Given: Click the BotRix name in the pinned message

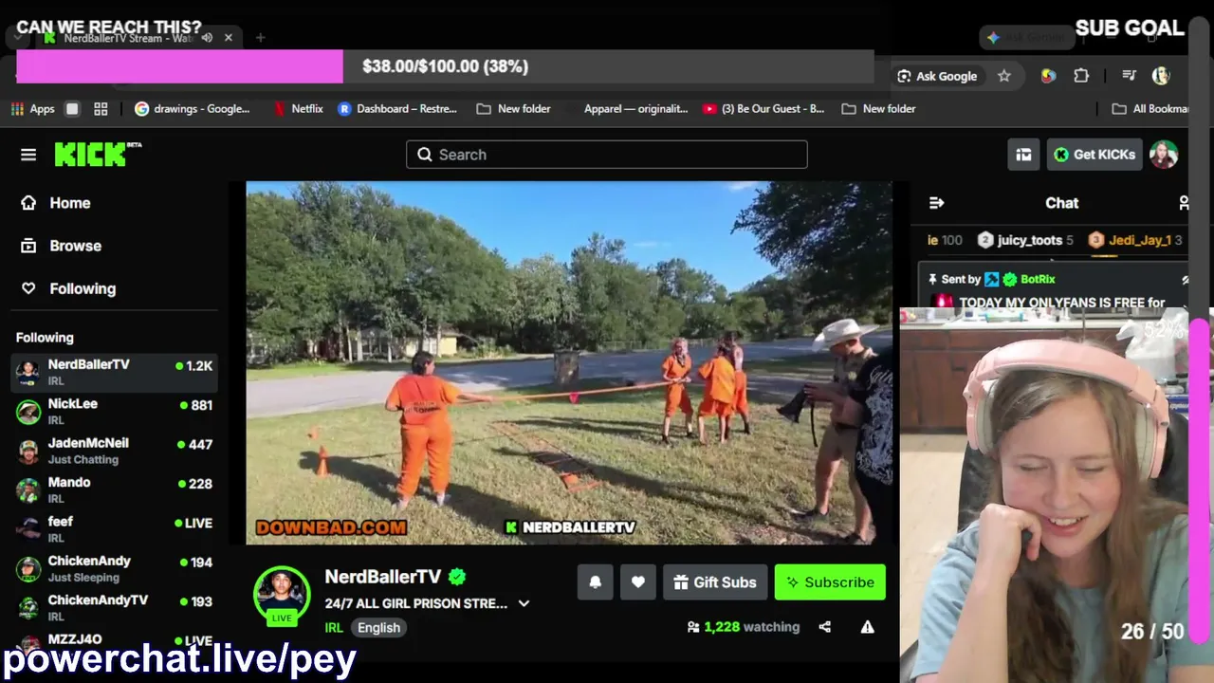Looking at the screenshot, I should tap(1038, 280).
